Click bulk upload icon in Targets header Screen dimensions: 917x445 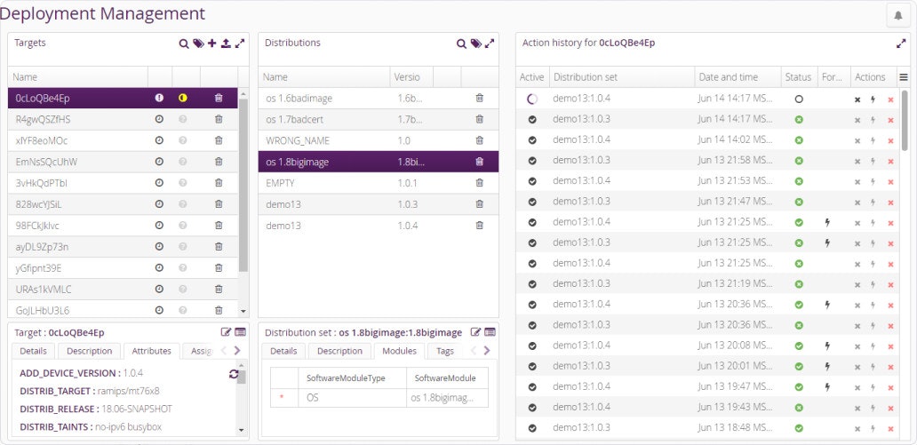click(226, 43)
